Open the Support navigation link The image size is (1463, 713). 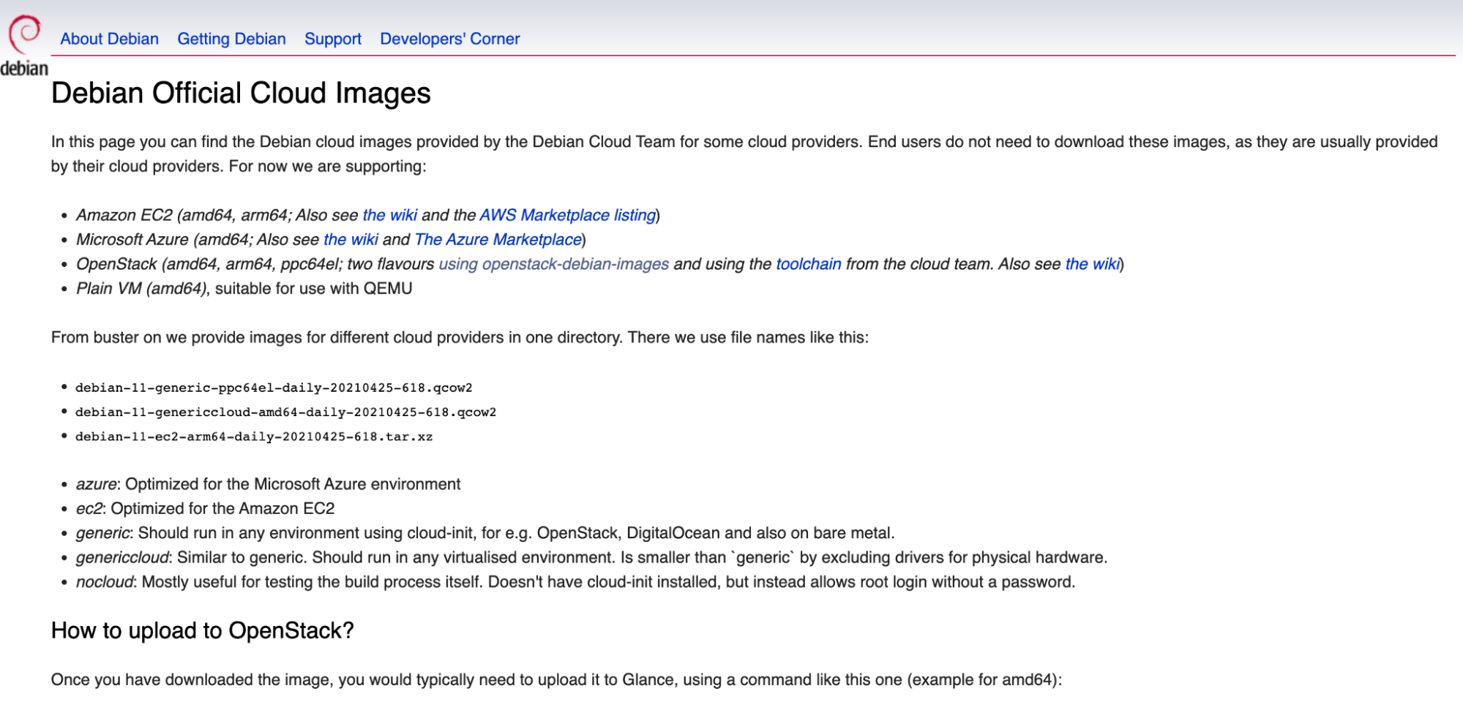point(332,39)
